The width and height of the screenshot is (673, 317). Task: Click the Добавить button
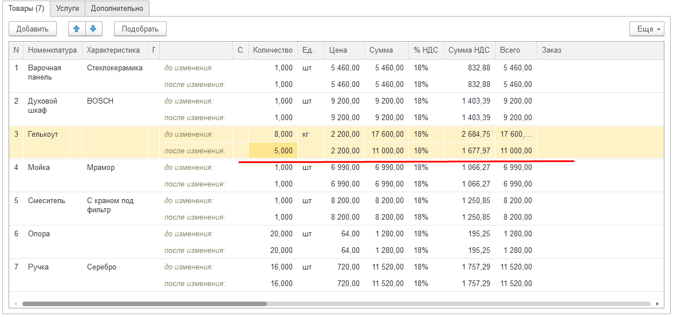click(x=32, y=29)
